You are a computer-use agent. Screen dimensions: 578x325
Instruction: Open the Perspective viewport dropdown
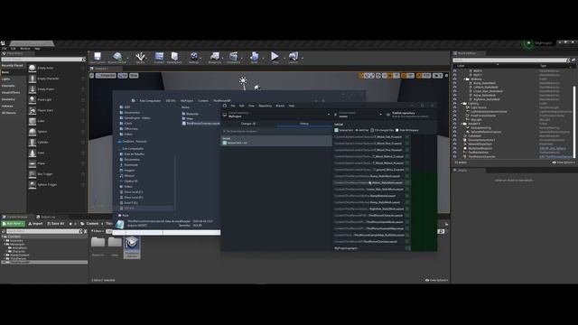(x=106, y=76)
